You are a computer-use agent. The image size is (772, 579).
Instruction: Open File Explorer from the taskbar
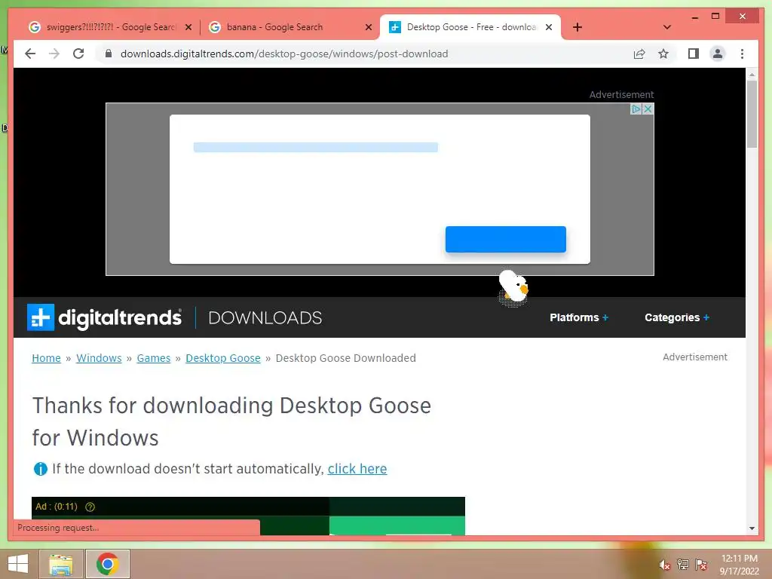tap(61, 564)
